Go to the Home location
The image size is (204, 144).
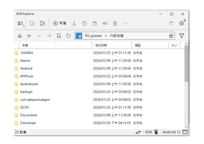[20, 36]
